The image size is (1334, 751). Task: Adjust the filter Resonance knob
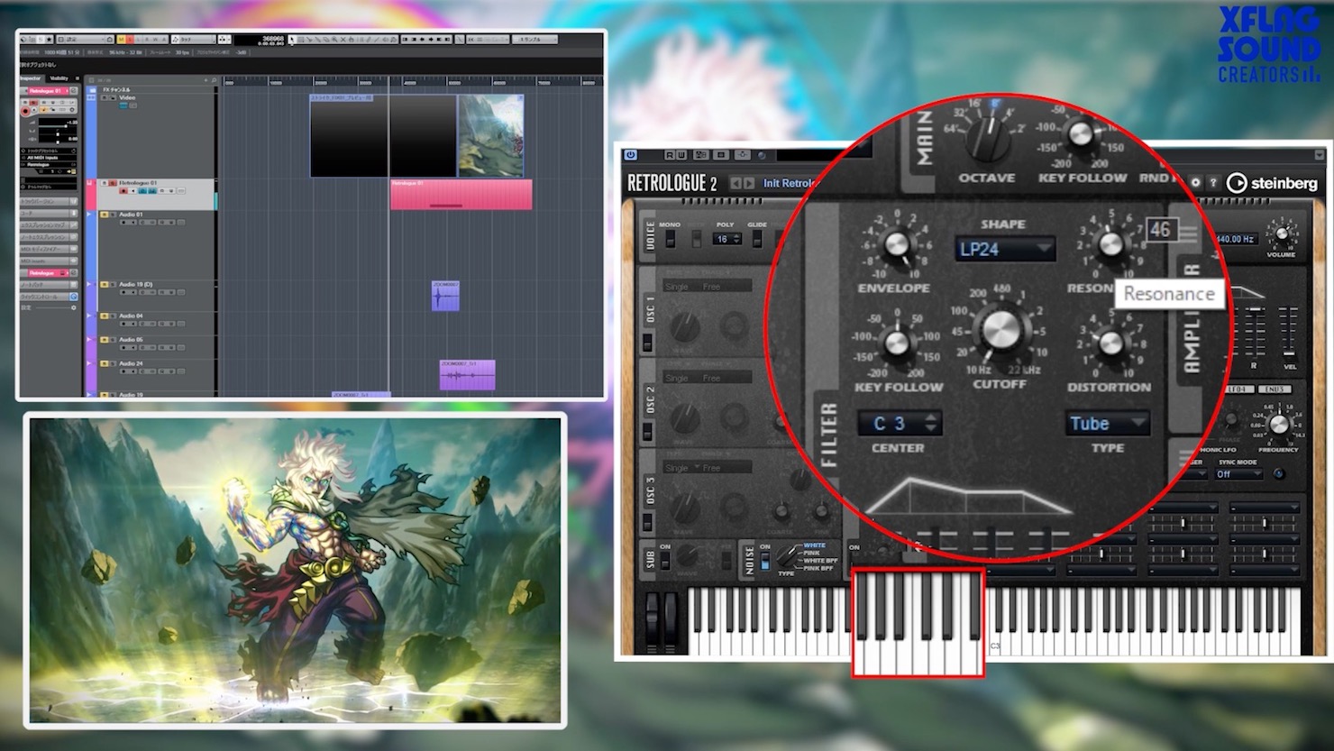1110,244
